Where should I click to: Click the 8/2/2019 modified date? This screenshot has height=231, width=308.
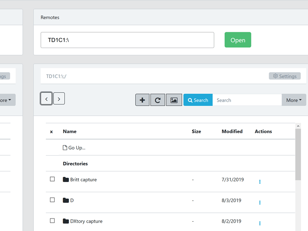point(232,221)
